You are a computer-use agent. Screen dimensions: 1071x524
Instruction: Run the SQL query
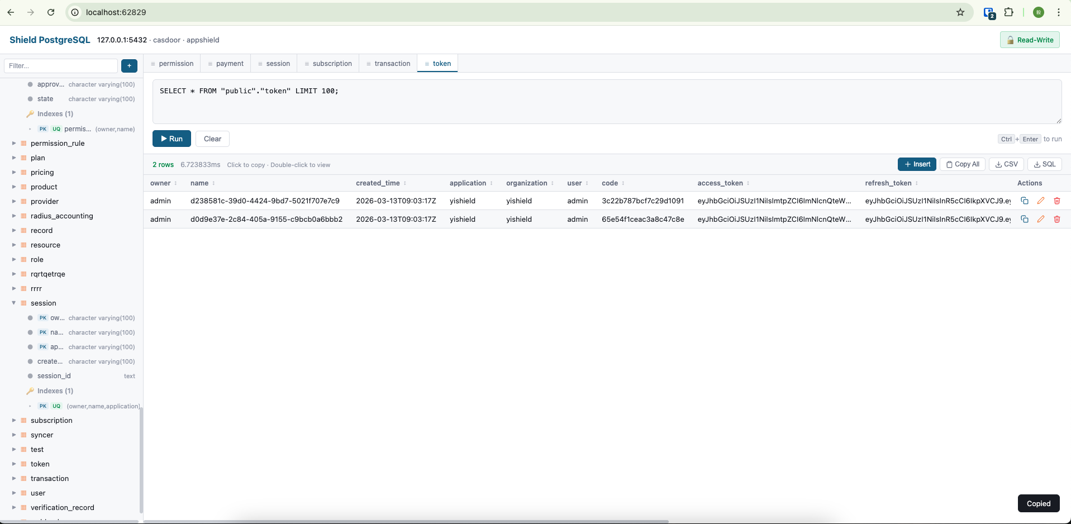(x=172, y=139)
